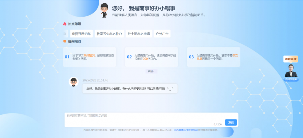Click guide card 01 about 政务知识

[89, 57]
